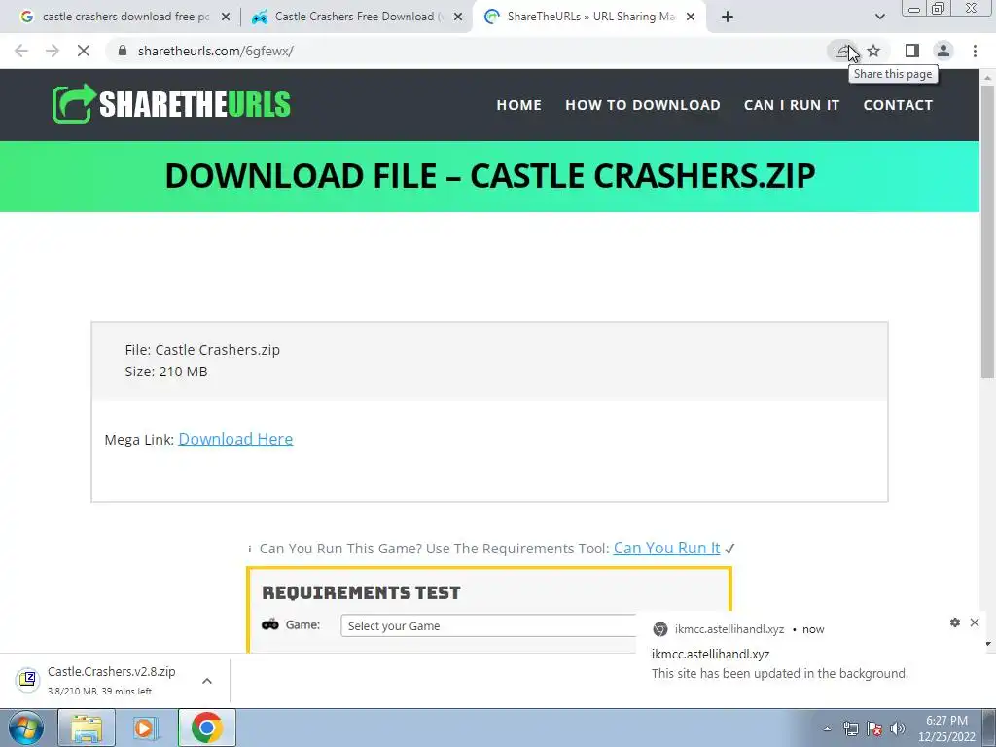Viewport: 996px width, 747px height.
Task: Click the File: Castle Crashers.zip text
Action: [202, 350]
